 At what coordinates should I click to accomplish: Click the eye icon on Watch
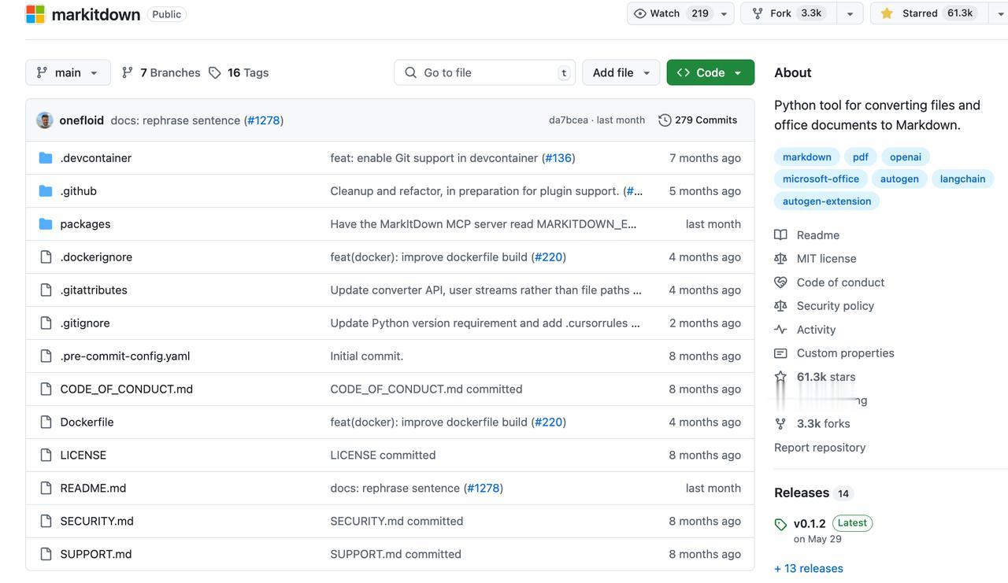[x=640, y=13]
